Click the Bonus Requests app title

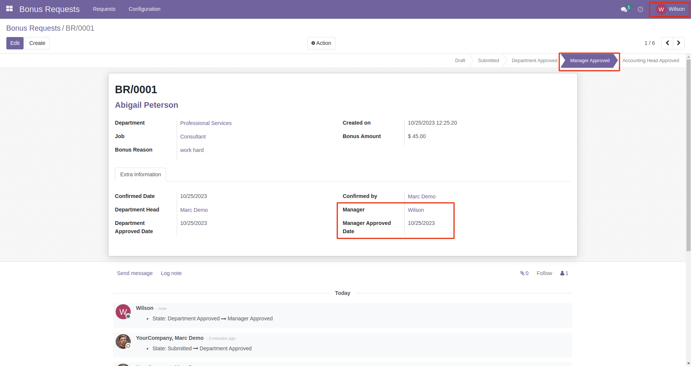pyautogui.click(x=49, y=9)
